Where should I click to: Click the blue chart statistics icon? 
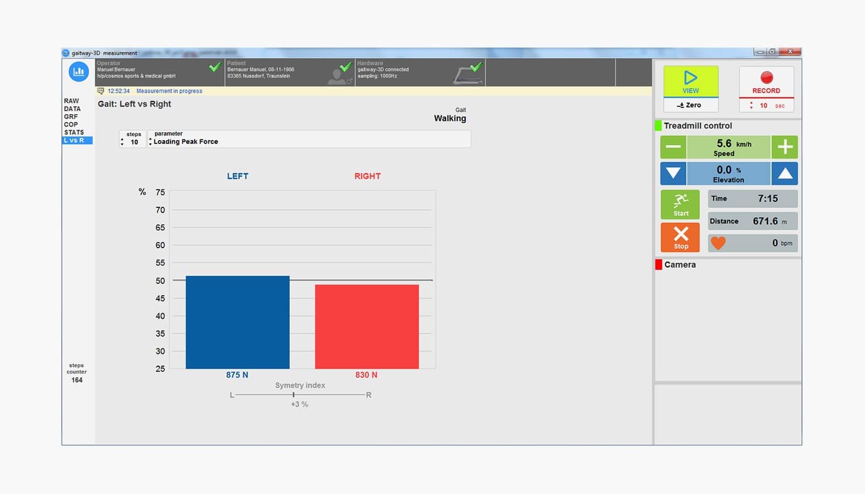[x=78, y=72]
